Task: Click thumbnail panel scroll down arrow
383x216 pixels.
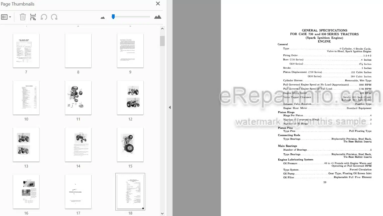Action: click(162, 213)
